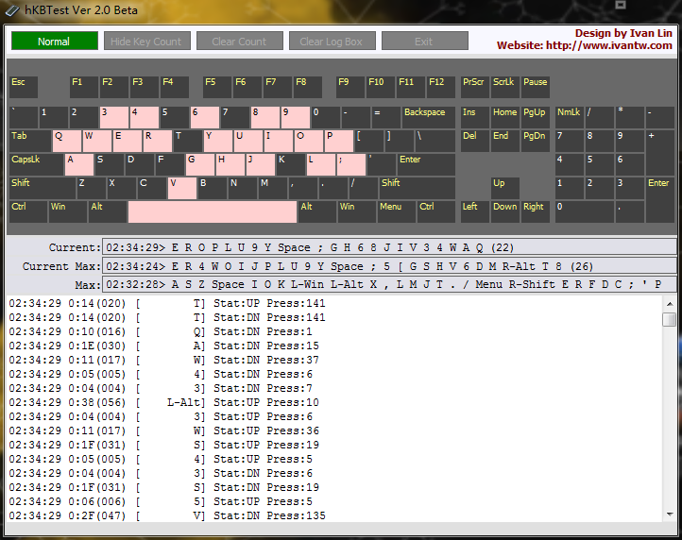Image resolution: width=682 pixels, height=540 pixels.
Task: Click the NmLk numpad key
Action: tap(569, 118)
